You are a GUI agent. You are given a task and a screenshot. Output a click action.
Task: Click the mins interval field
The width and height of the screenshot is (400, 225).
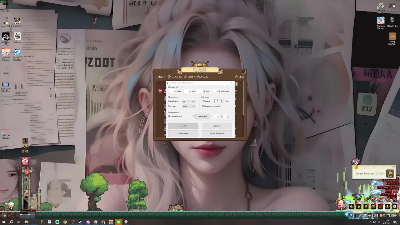pyautogui.click(x=187, y=91)
